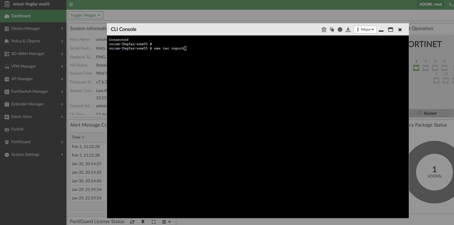Pin the FortiGuard License Status widget
Viewport: 454px width, 225px height.
[143, 222]
